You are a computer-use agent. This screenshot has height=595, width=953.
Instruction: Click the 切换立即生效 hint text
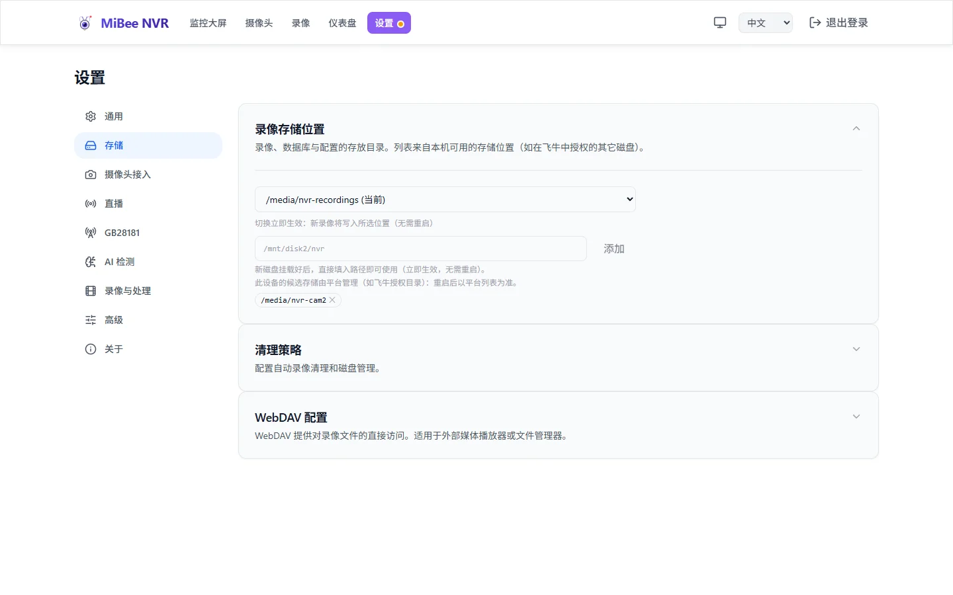[x=344, y=223]
